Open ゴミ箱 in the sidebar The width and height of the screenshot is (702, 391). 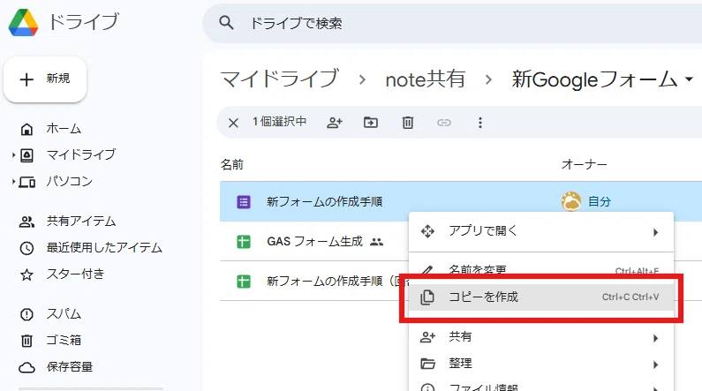tap(50, 341)
